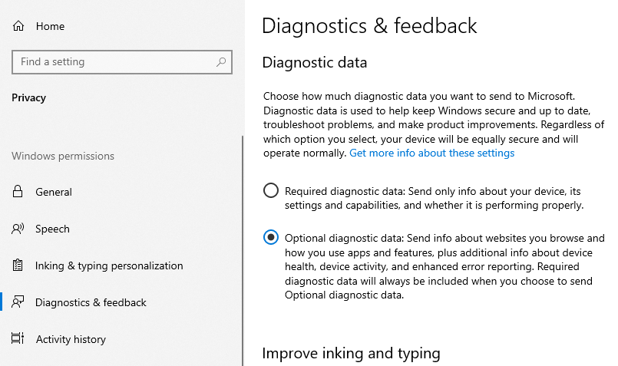This screenshot has width=618, height=366.
Task: Go to the Home text label
Action: (x=50, y=26)
